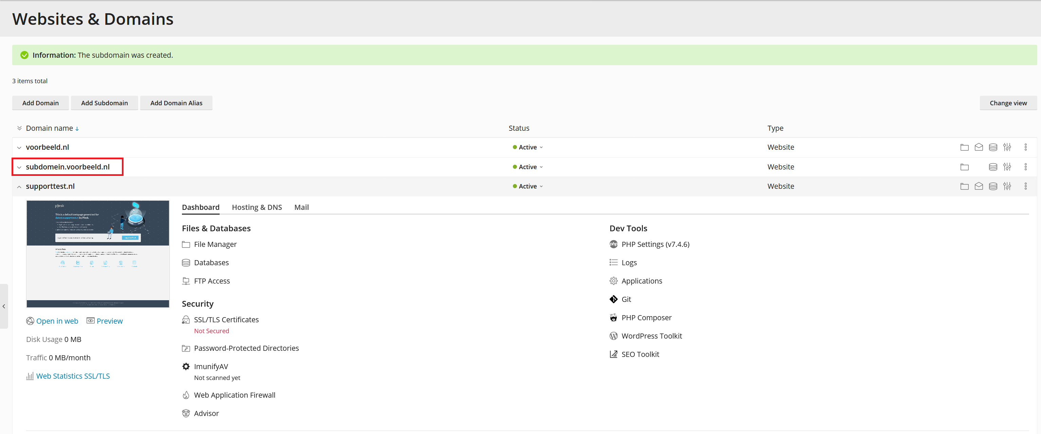This screenshot has width=1041, height=434.
Task: Click the Add Domain button
Action: coord(40,103)
